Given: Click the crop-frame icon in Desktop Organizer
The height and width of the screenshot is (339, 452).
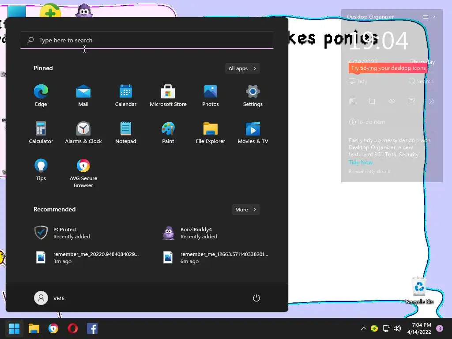Looking at the screenshot, I should pyautogui.click(x=372, y=101).
